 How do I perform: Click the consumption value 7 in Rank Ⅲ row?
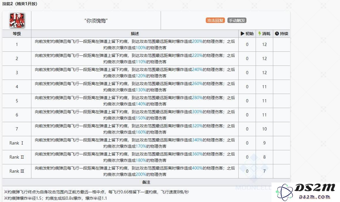point(264,171)
